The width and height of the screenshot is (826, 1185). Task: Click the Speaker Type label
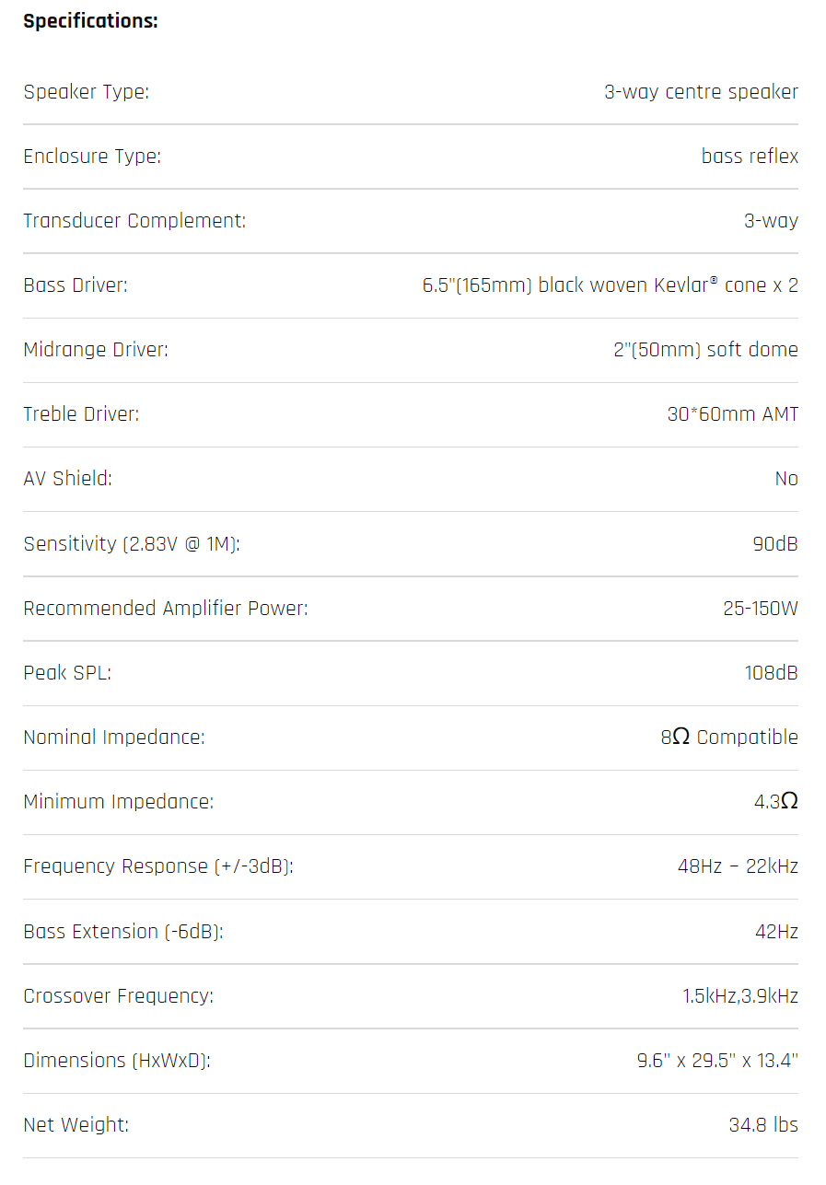[x=86, y=92]
